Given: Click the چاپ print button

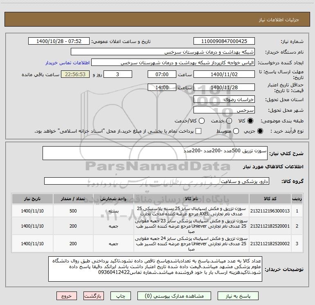Looking at the screenshot, I should tap(121, 296).
